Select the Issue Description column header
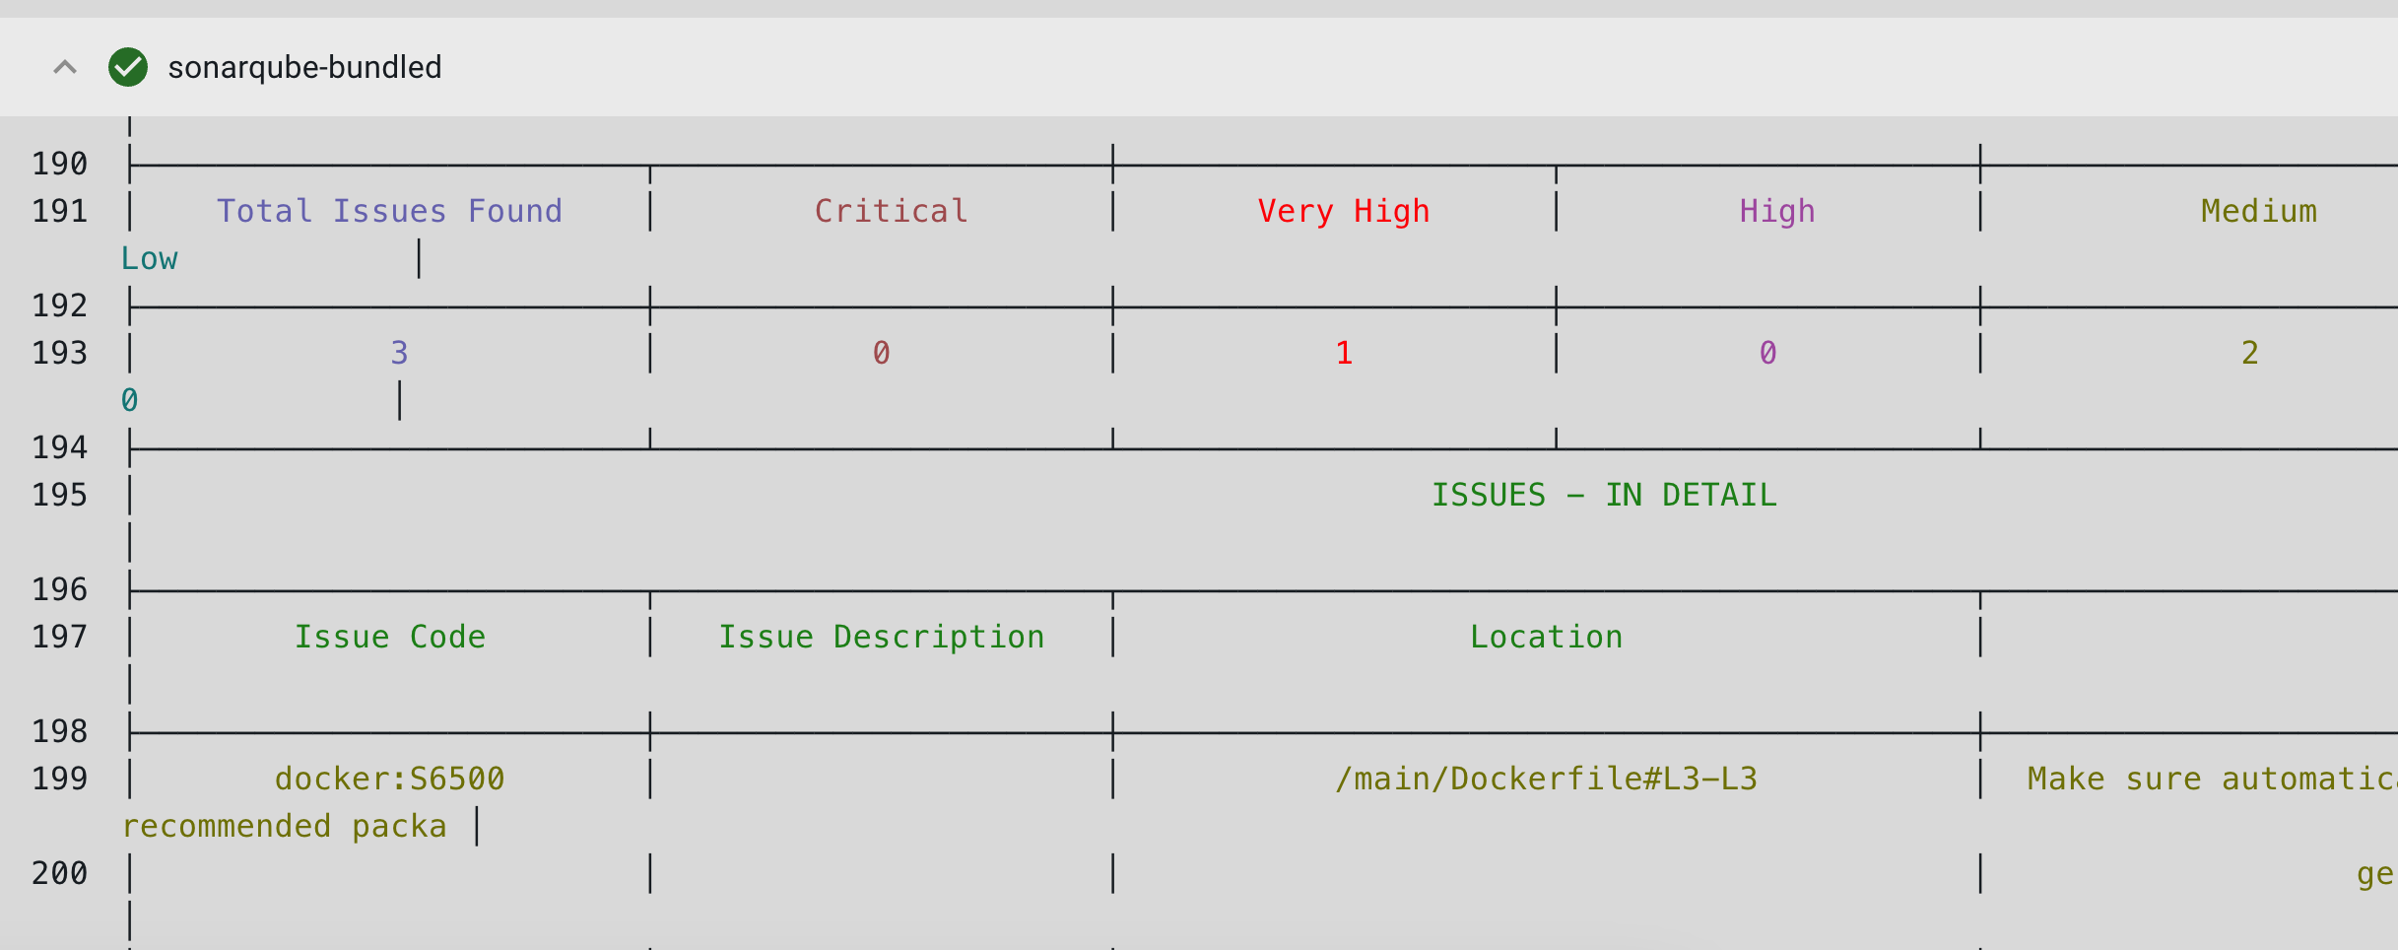Viewport: 2398px width, 950px height. [x=881, y=637]
